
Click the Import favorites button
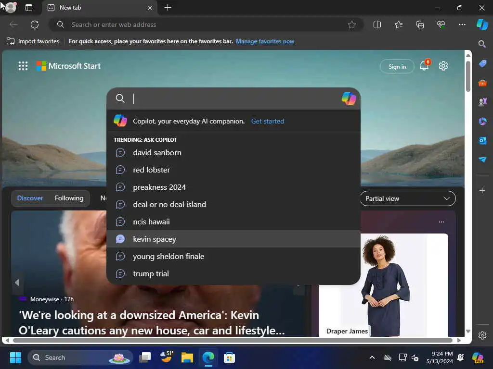point(33,41)
